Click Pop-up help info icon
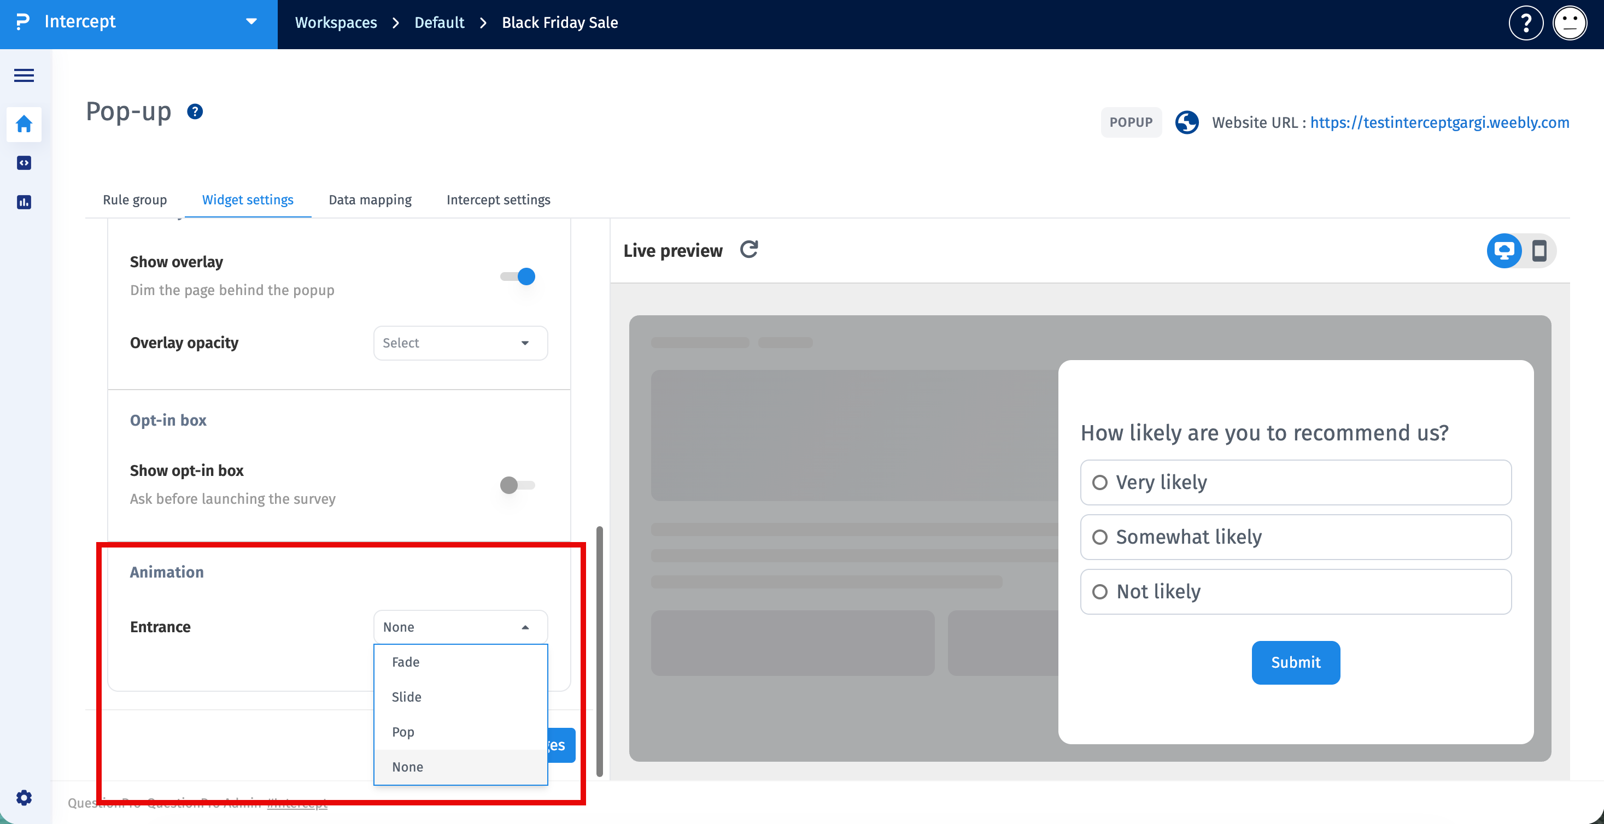This screenshot has width=1604, height=824. click(x=195, y=111)
